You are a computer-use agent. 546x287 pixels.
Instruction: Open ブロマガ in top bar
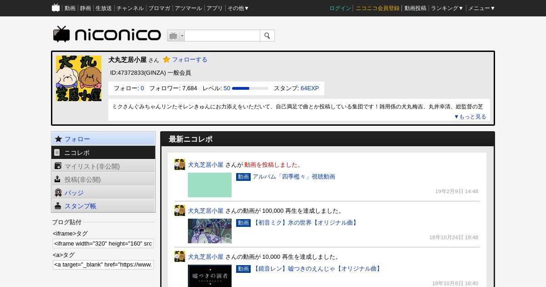[x=159, y=8]
